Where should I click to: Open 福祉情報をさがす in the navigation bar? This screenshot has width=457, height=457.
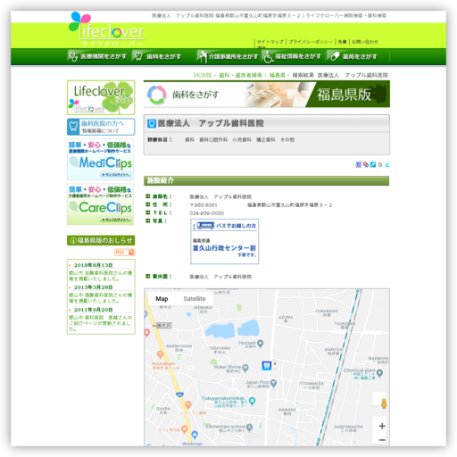coord(293,56)
